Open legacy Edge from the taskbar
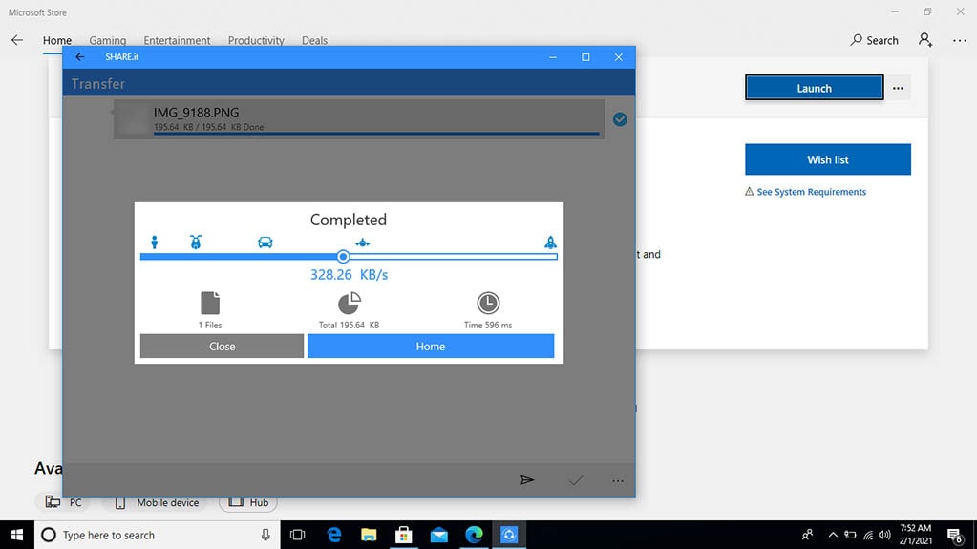The height and width of the screenshot is (549, 977). pyautogui.click(x=334, y=535)
